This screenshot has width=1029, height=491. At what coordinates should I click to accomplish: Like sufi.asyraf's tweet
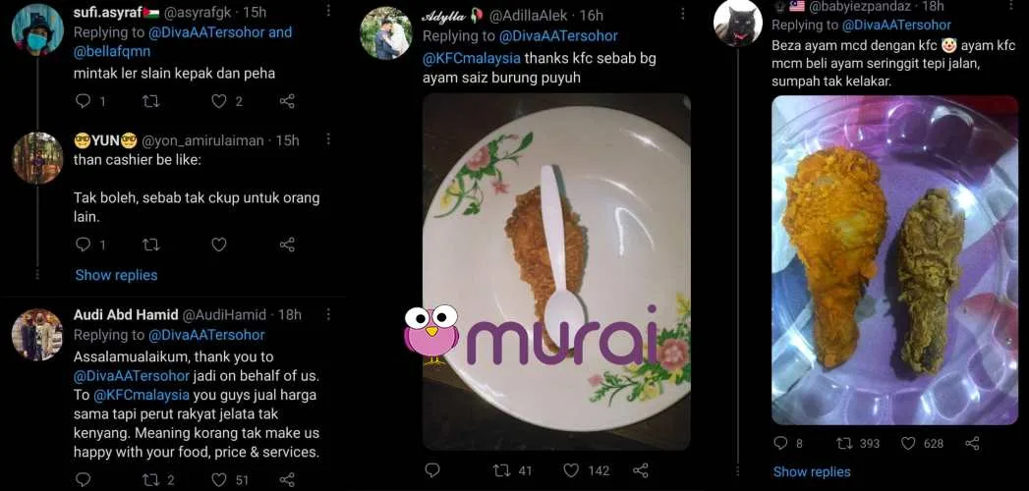click(219, 100)
